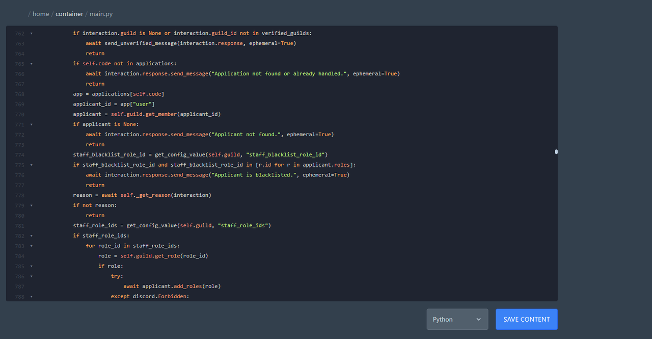Click on "staff_blacklist_role_id = get_config_value" line 774
Image resolution: width=652 pixels, height=339 pixels.
[200, 154]
